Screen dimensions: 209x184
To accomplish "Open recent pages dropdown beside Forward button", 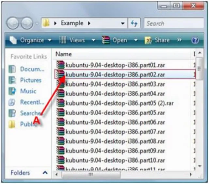I will 37,23.
